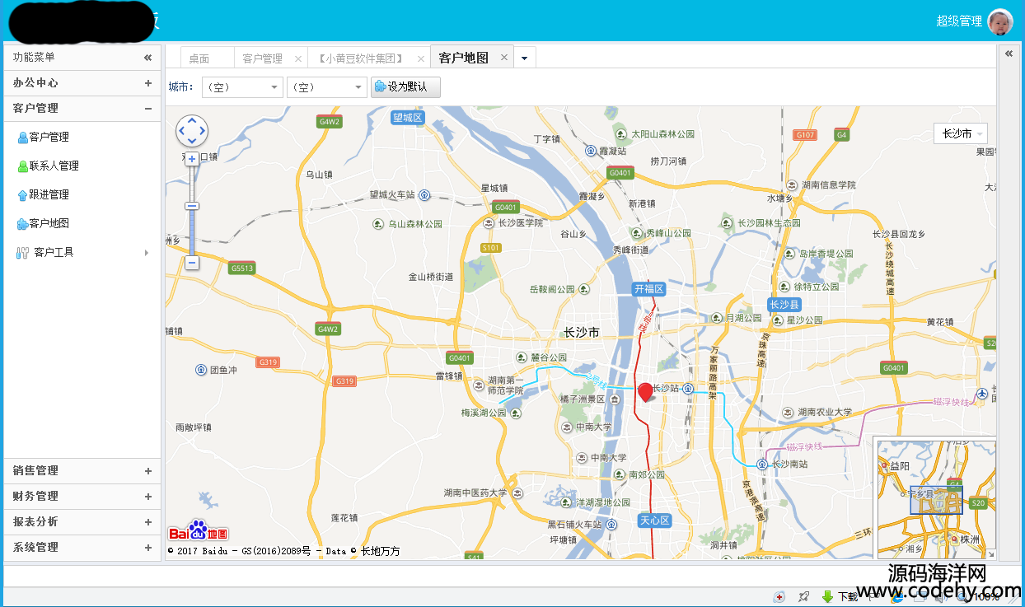Screen dimensions: 1025x607
Task: Click the 设为默认 button
Action: [x=405, y=86]
